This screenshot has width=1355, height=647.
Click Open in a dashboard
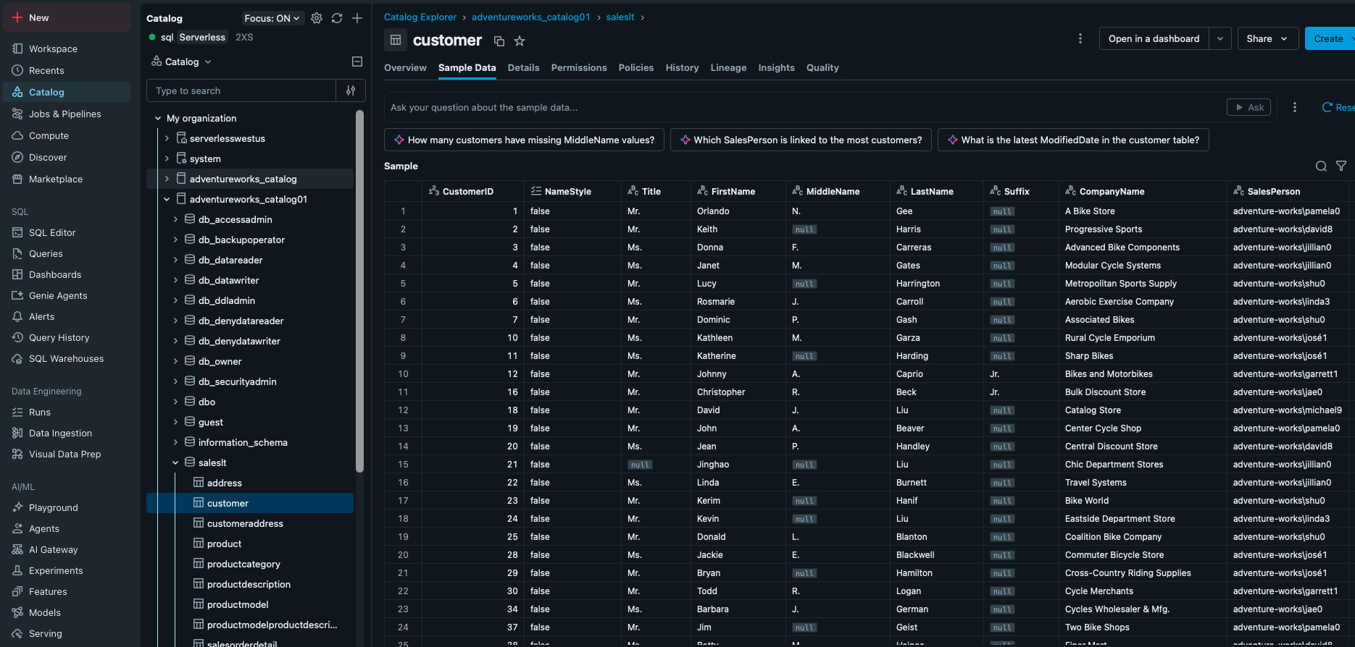tap(1154, 38)
